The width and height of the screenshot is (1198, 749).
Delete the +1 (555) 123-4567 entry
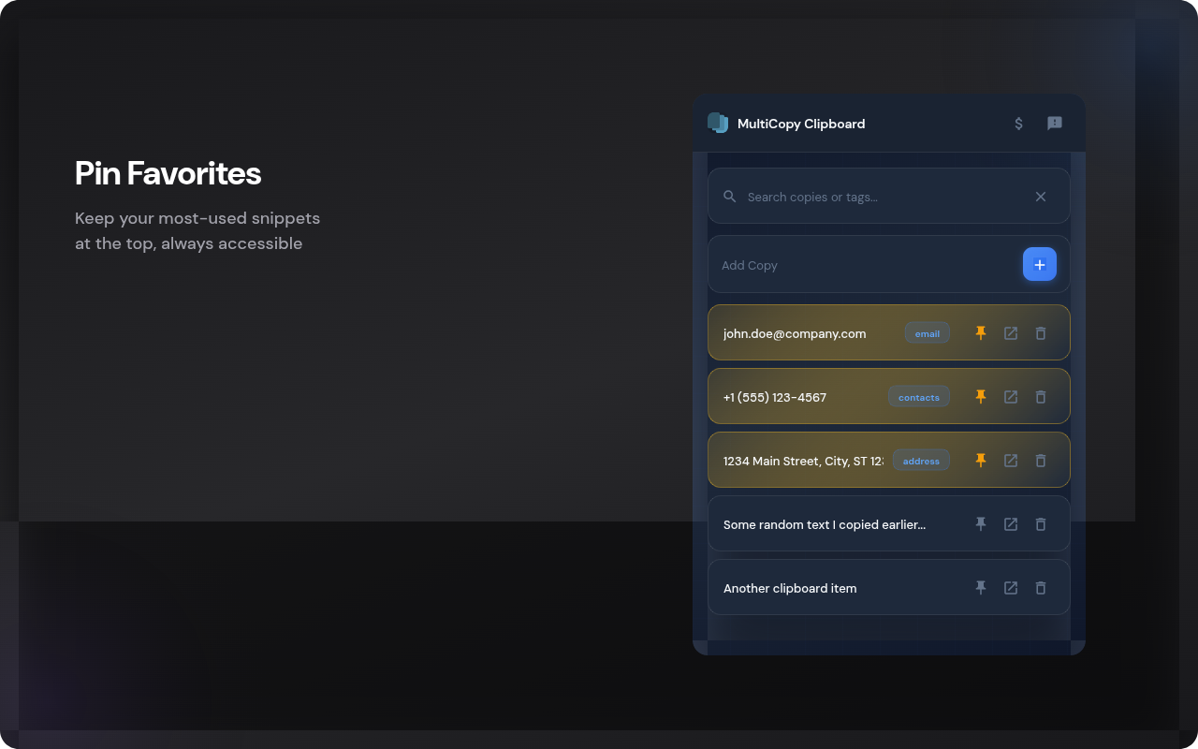pyautogui.click(x=1041, y=397)
